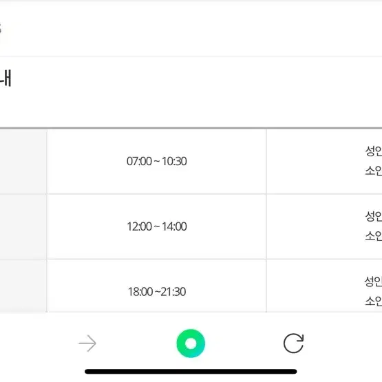Select the 18:00 ~21:30 time cell
This screenshot has height=382, width=382.
point(157,286)
